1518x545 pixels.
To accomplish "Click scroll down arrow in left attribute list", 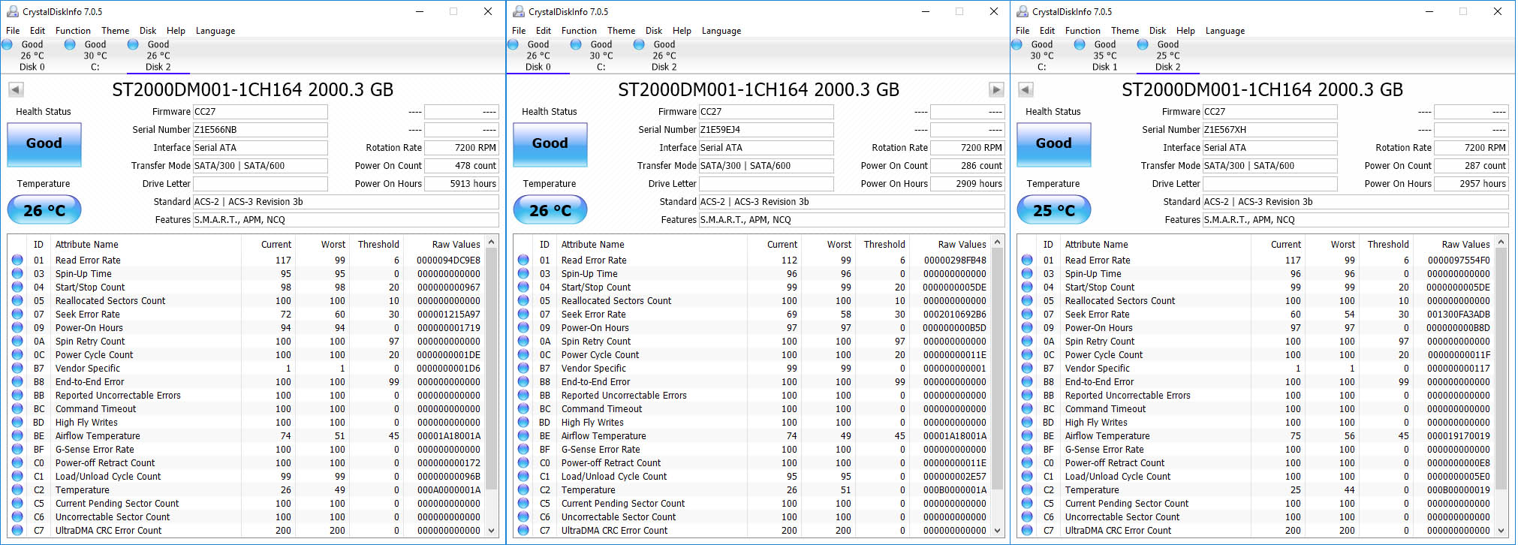I will click(492, 530).
